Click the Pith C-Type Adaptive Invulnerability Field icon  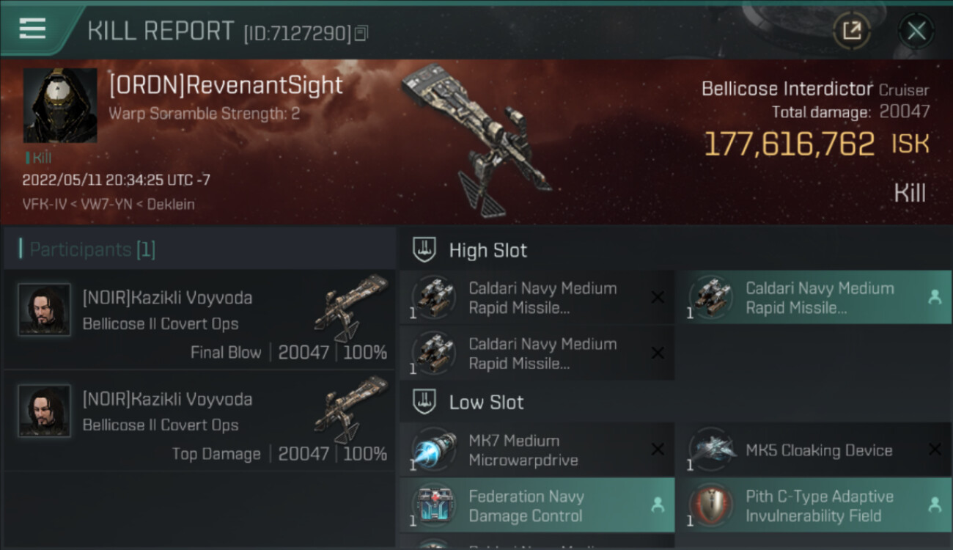[711, 505]
